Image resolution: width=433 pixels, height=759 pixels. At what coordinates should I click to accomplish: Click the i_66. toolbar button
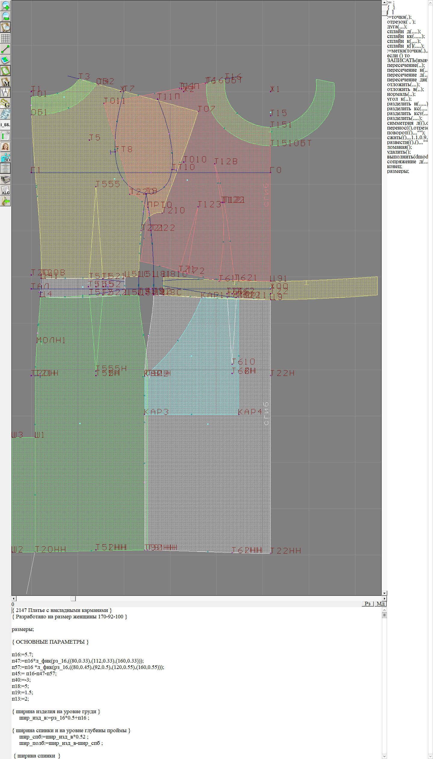(5, 125)
